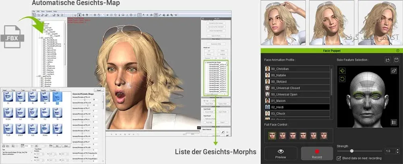Image resolution: width=403 pixels, height=164 pixels.
Task: Select the 02_Heidi animation profile
Action: [297, 107]
